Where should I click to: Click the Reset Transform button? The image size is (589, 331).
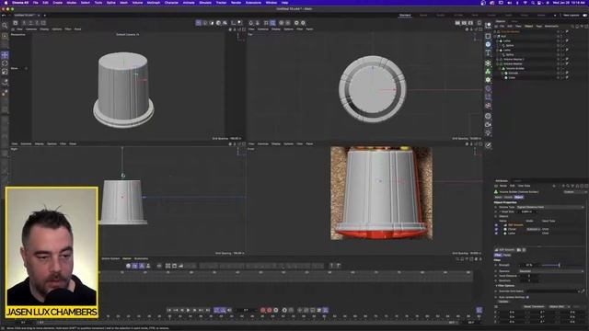534,306
